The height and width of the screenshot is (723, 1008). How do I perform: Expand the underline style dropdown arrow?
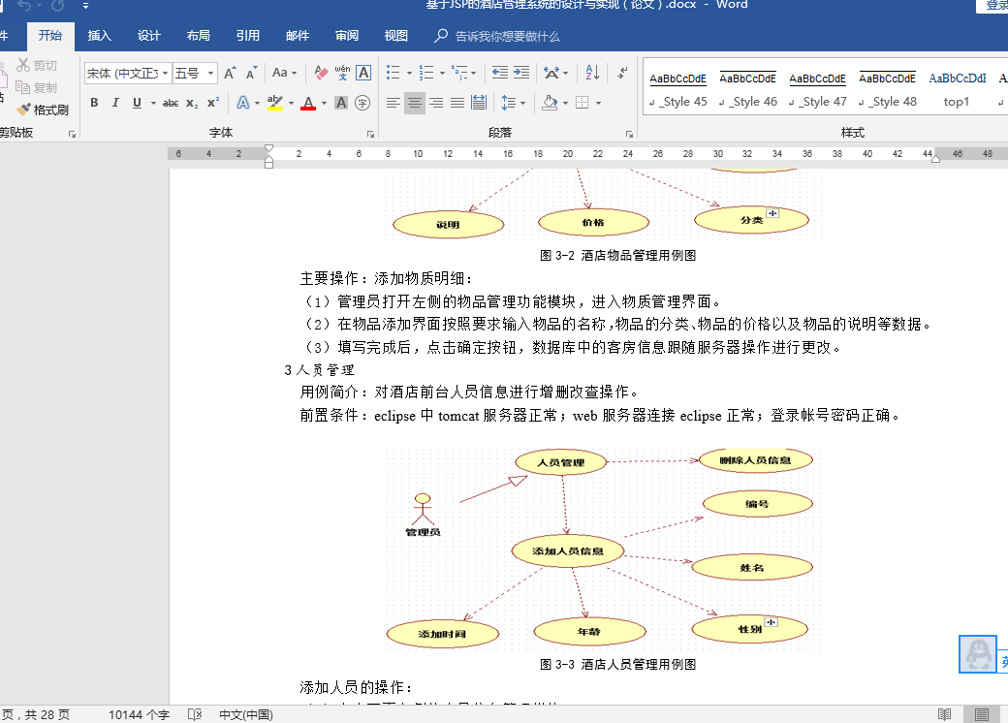(153, 103)
